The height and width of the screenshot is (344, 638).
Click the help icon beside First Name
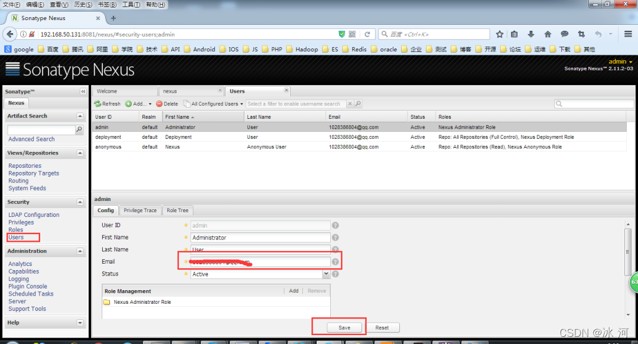336,238
